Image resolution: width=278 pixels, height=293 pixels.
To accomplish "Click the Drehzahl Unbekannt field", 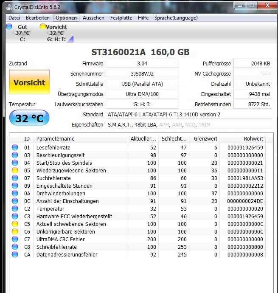I will [253, 84].
